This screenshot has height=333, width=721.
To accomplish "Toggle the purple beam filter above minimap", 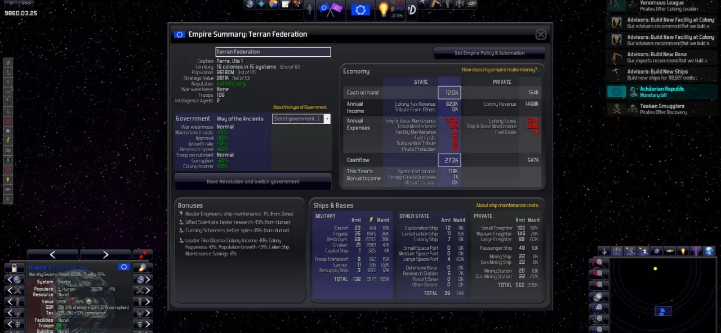I will coord(696,251).
